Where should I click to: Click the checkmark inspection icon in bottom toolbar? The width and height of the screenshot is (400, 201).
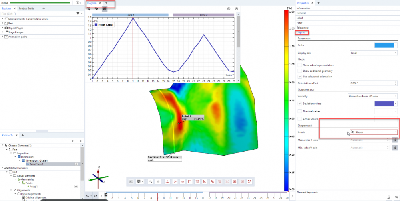[235, 181]
